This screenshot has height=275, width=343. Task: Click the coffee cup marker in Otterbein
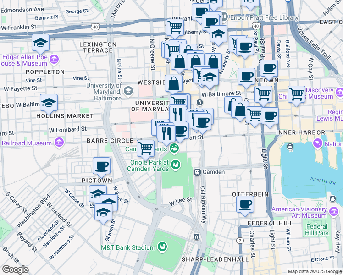[x=245, y=205]
